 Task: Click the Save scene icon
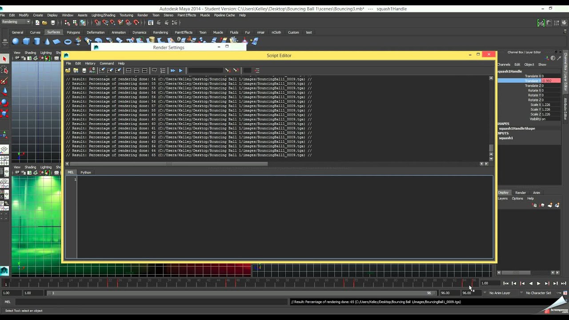coord(53,23)
